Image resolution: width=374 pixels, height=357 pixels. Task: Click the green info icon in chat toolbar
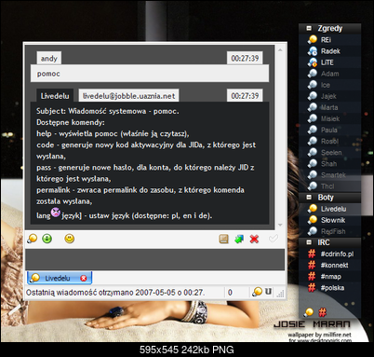[x=47, y=239]
